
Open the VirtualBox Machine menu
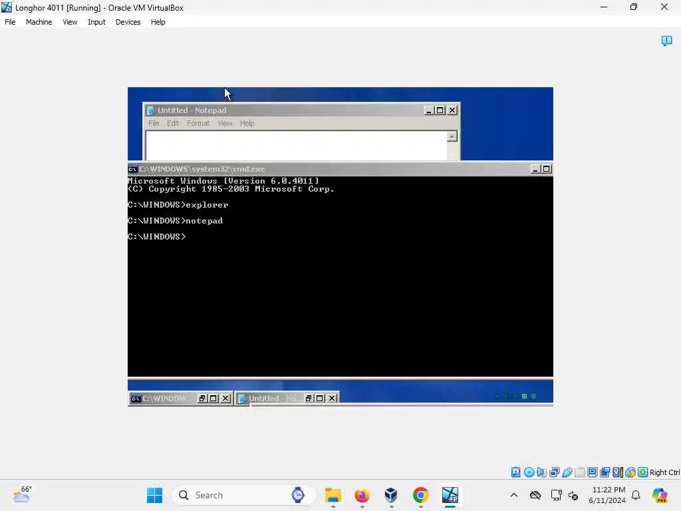(39, 22)
